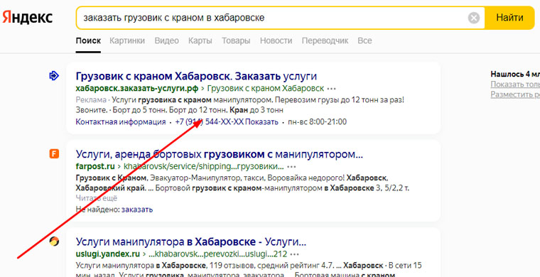This screenshot has width=540, height=277.
Task: Click the 'Нашлось 4 мл' results count text
Action: tap(515, 74)
